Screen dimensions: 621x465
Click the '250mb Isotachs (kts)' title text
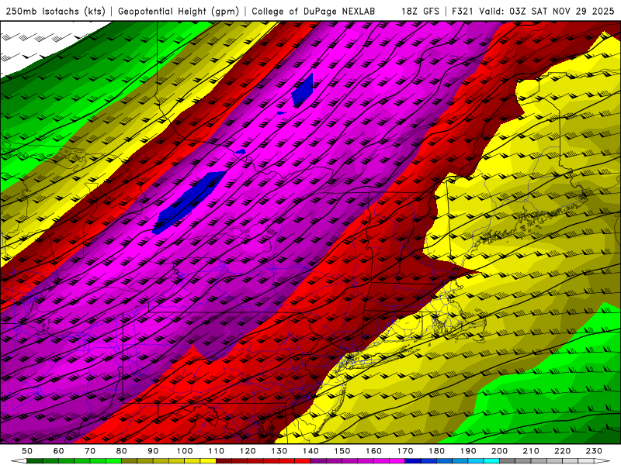click(56, 12)
